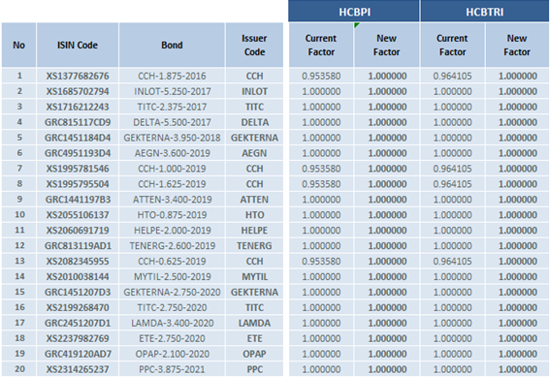
Task: Click bond cell MYTIL-2.500-2019
Action: [172, 276]
